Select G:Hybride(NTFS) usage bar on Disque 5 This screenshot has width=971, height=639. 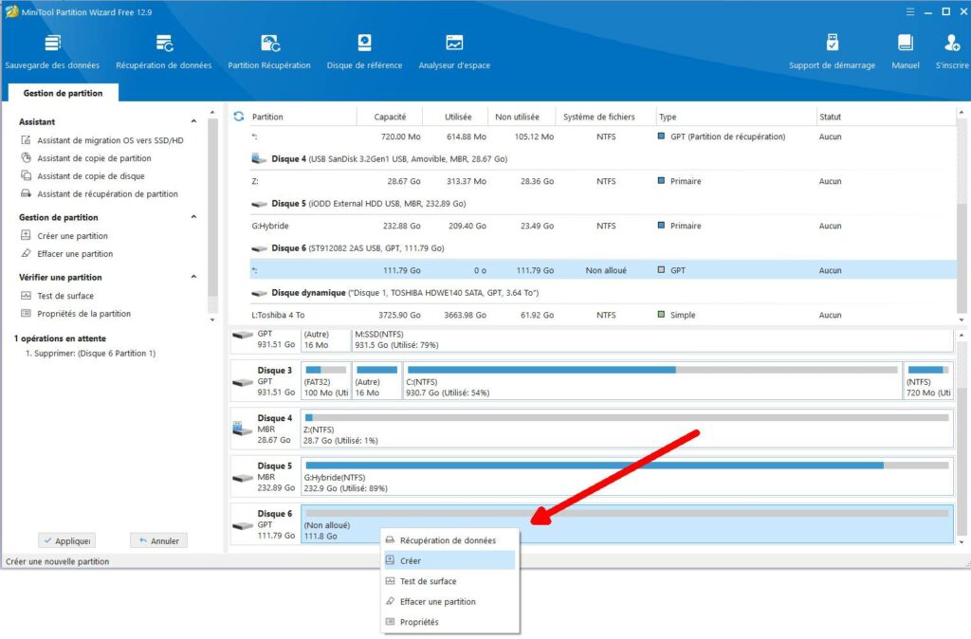(627, 465)
